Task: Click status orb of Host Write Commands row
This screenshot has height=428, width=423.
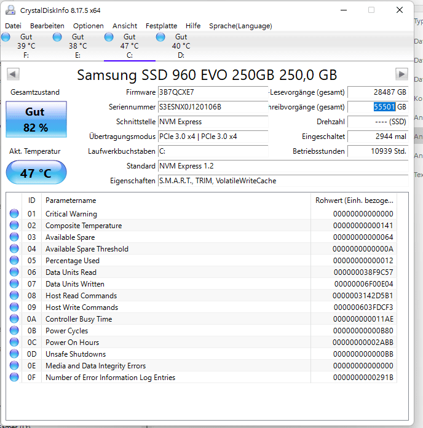Action: coord(14,307)
